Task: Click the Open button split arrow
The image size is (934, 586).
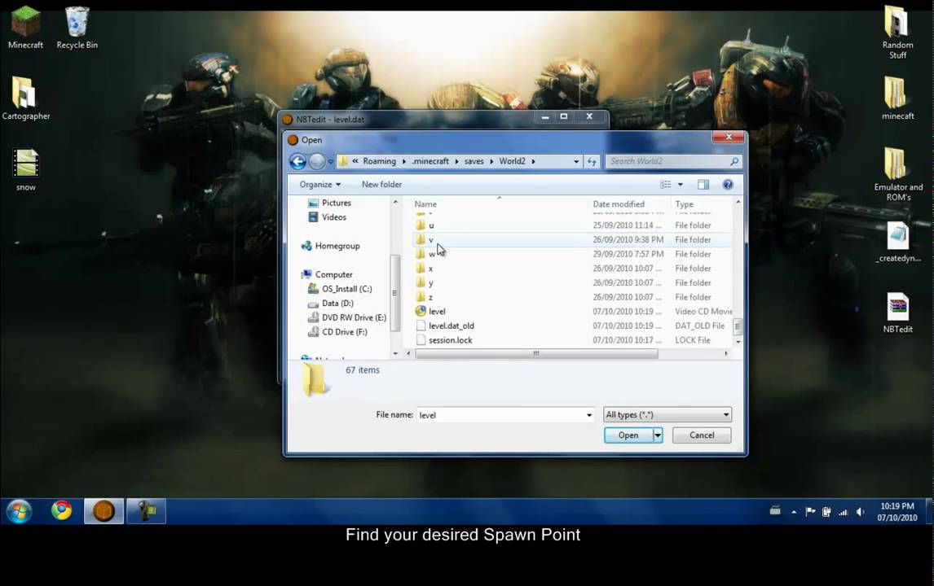Action: (x=658, y=435)
